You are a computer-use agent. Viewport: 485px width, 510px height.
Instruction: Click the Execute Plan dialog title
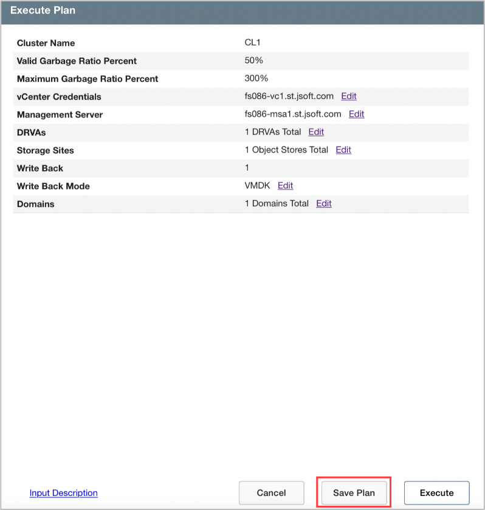[x=43, y=10]
